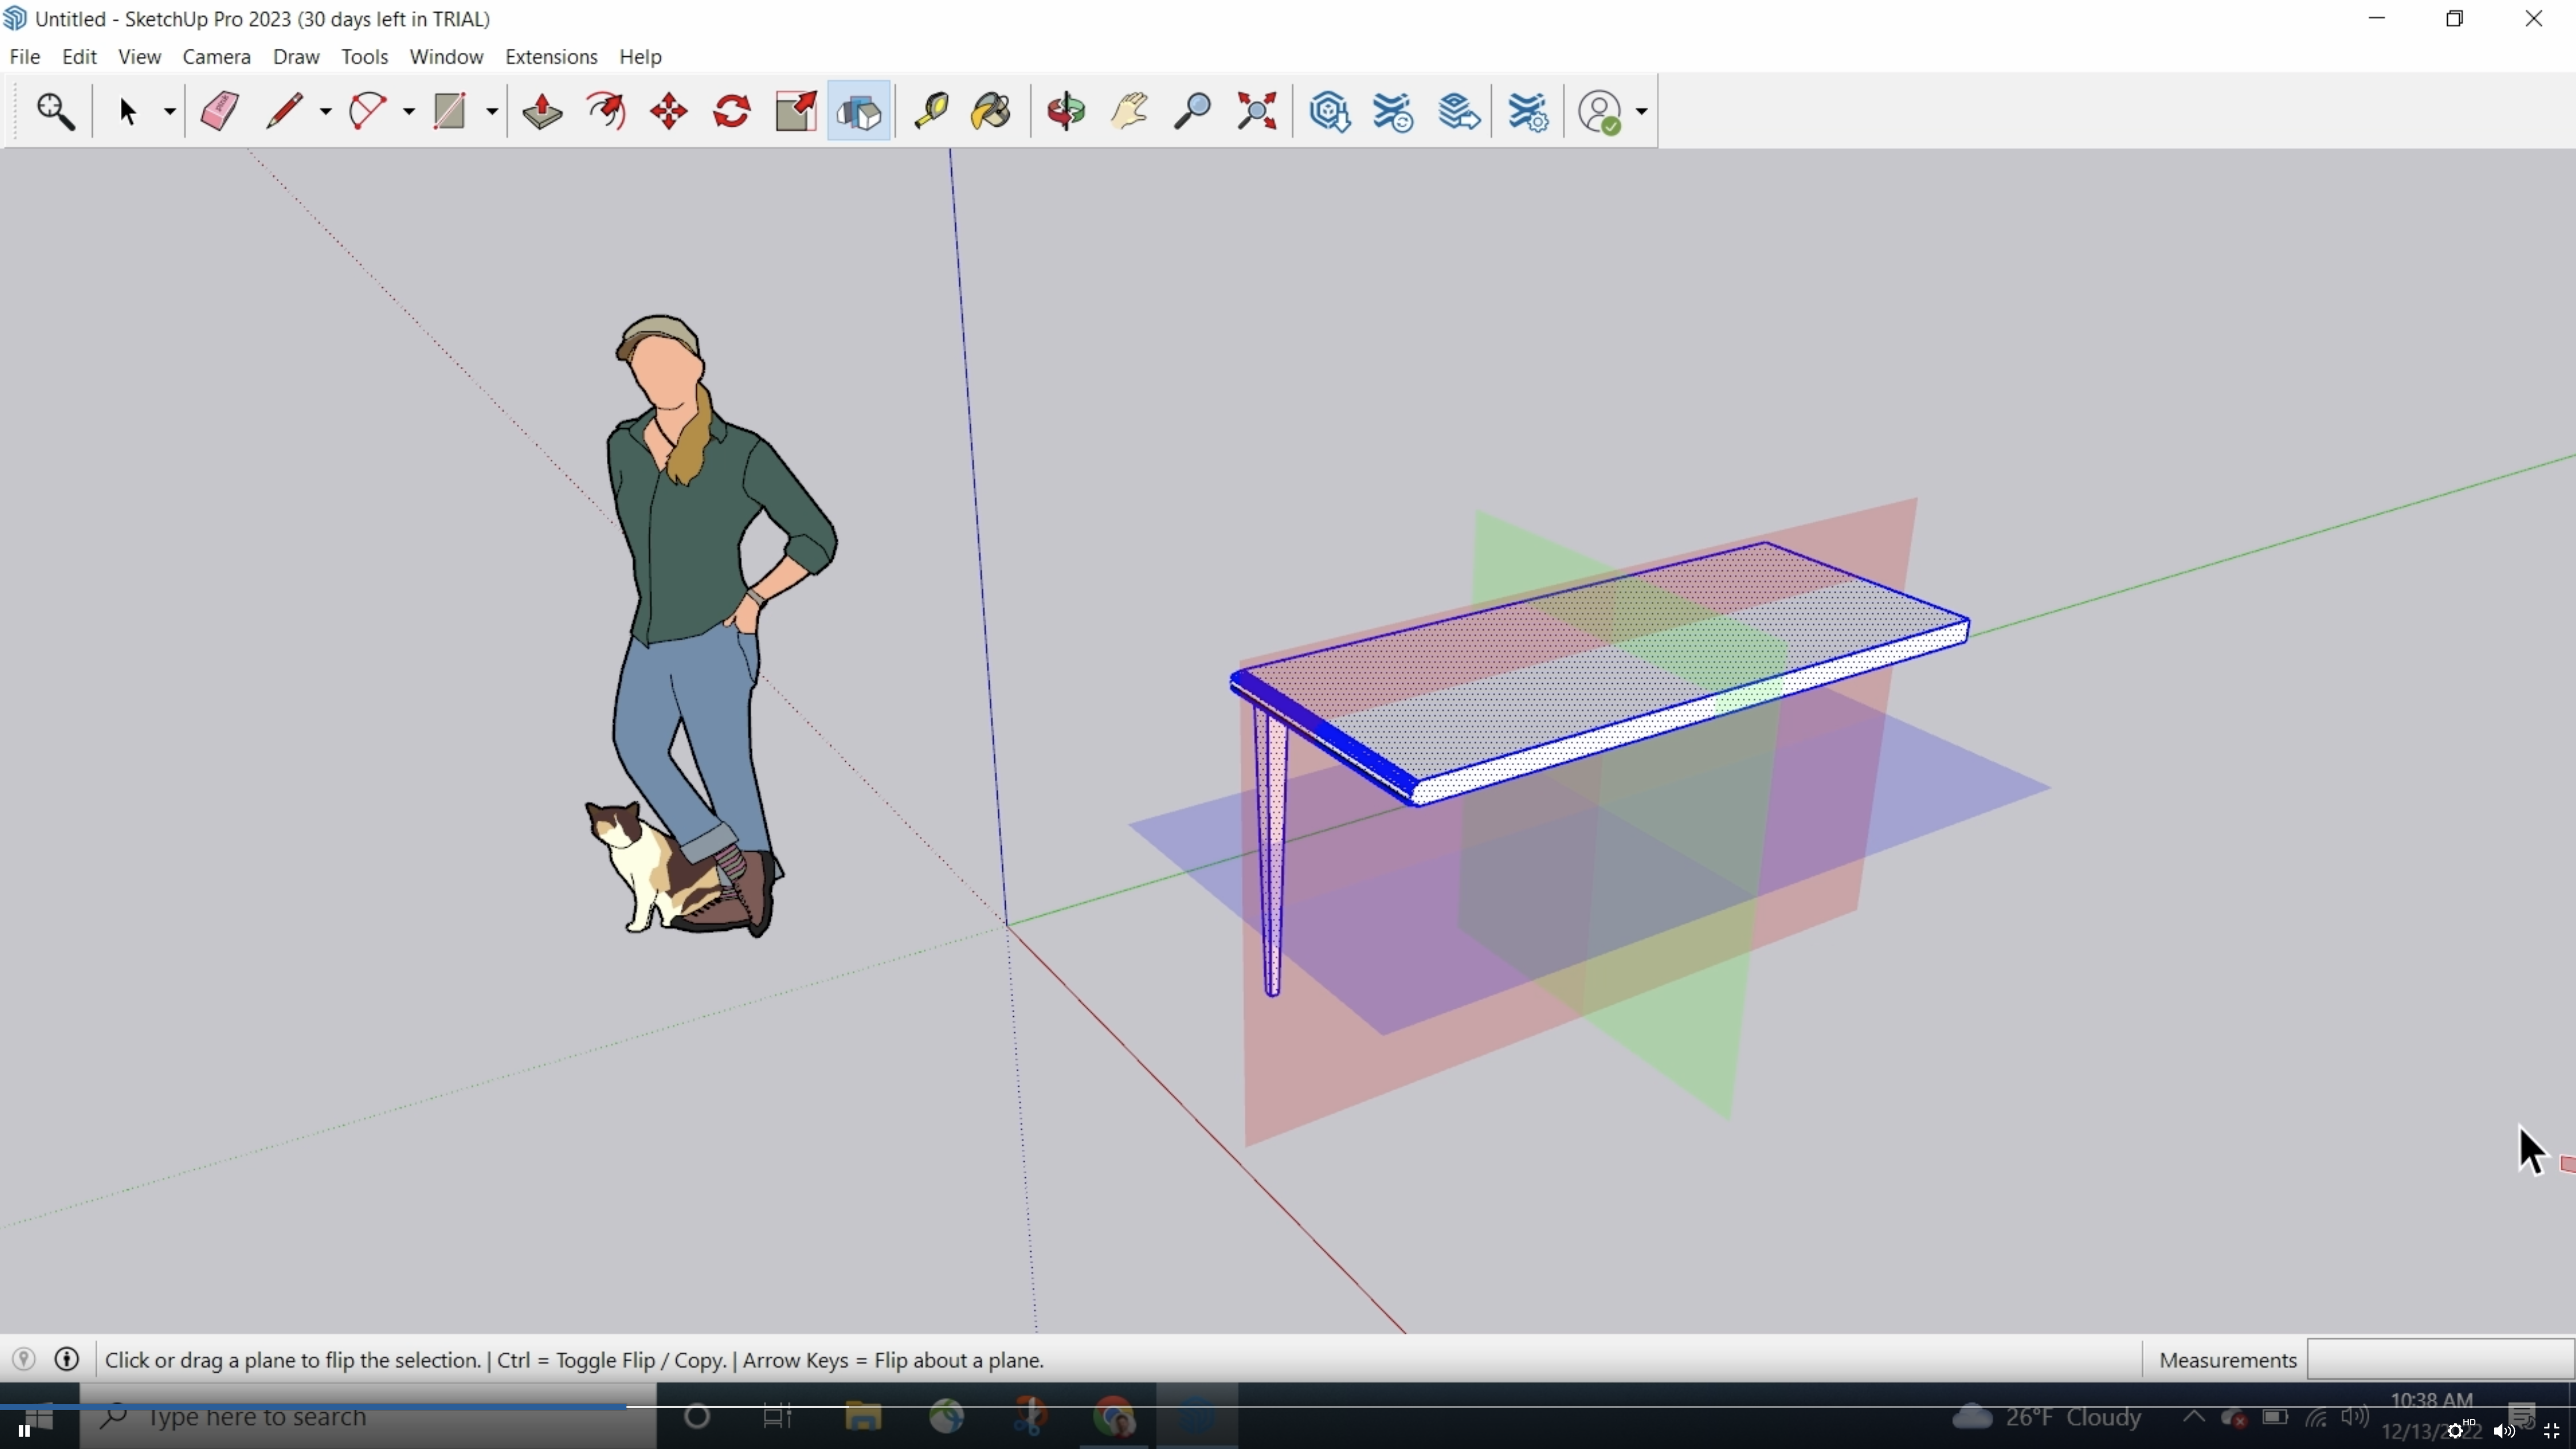Viewport: 2576px width, 1449px height.
Task: Activate the Pan tool
Action: [x=1128, y=111]
